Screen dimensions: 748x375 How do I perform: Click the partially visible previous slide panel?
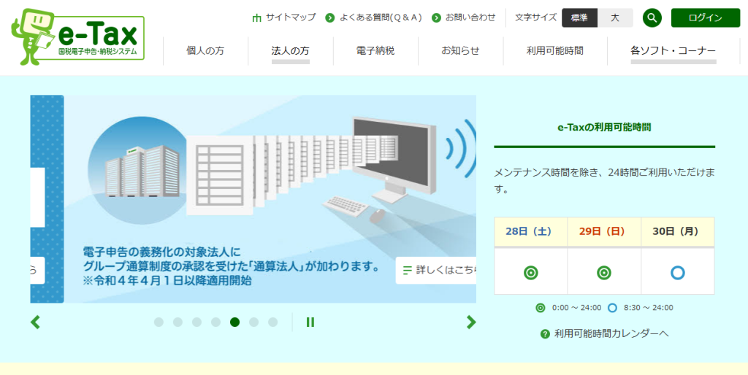pyautogui.click(x=47, y=198)
